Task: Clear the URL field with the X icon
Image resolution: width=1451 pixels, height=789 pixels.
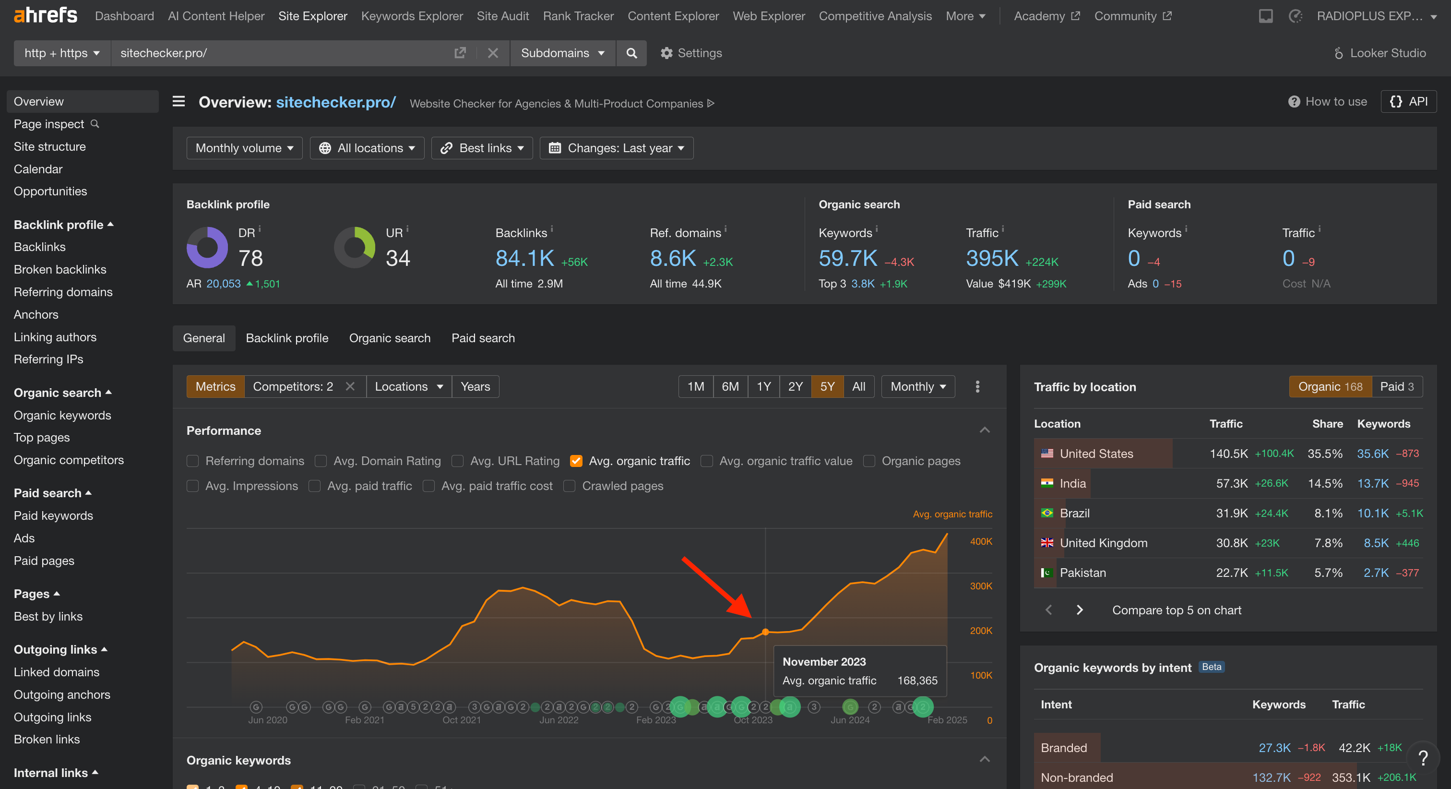Action: pos(493,53)
